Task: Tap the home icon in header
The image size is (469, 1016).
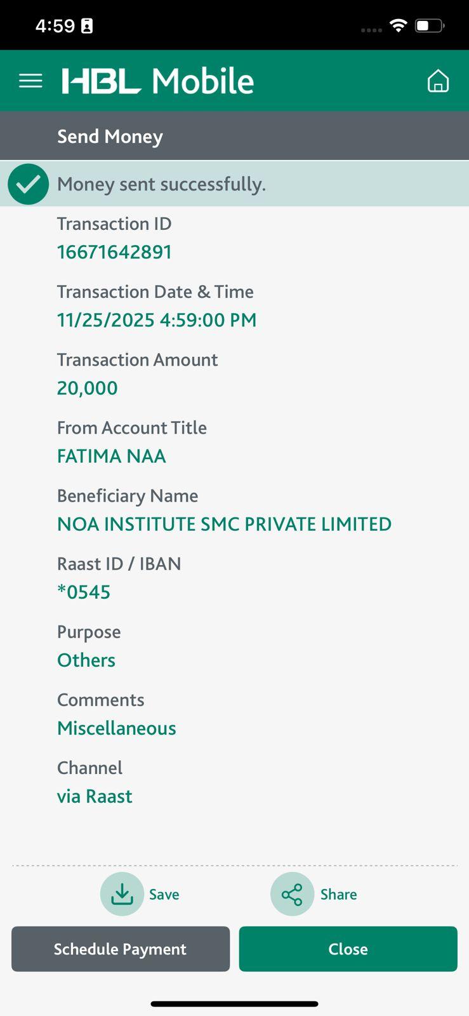Action: (438, 81)
